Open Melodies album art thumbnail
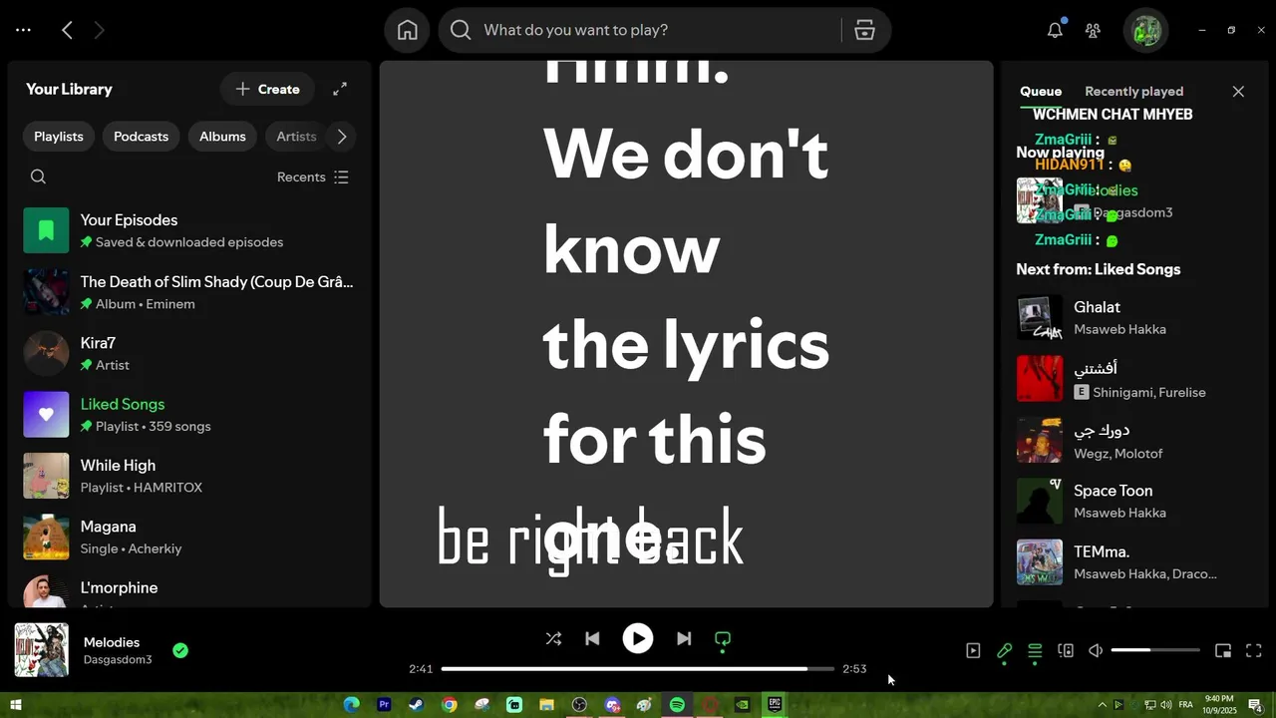Viewport: 1276px width, 718px height. (x=42, y=650)
